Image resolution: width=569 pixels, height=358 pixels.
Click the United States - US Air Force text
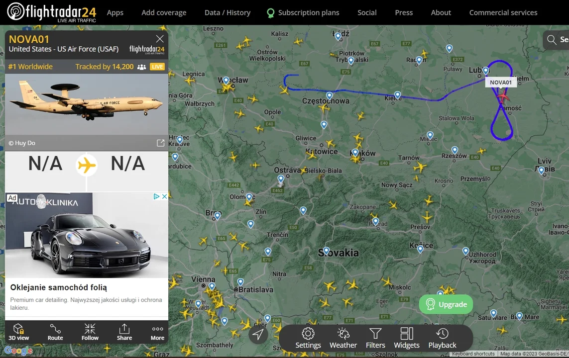pos(64,49)
